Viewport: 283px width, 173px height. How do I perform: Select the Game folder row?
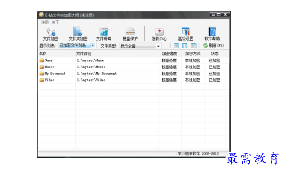click(x=134, y=60)
